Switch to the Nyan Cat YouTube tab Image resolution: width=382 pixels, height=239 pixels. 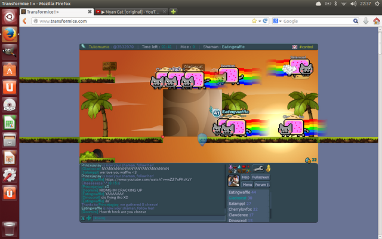click(x=131, y=12)
